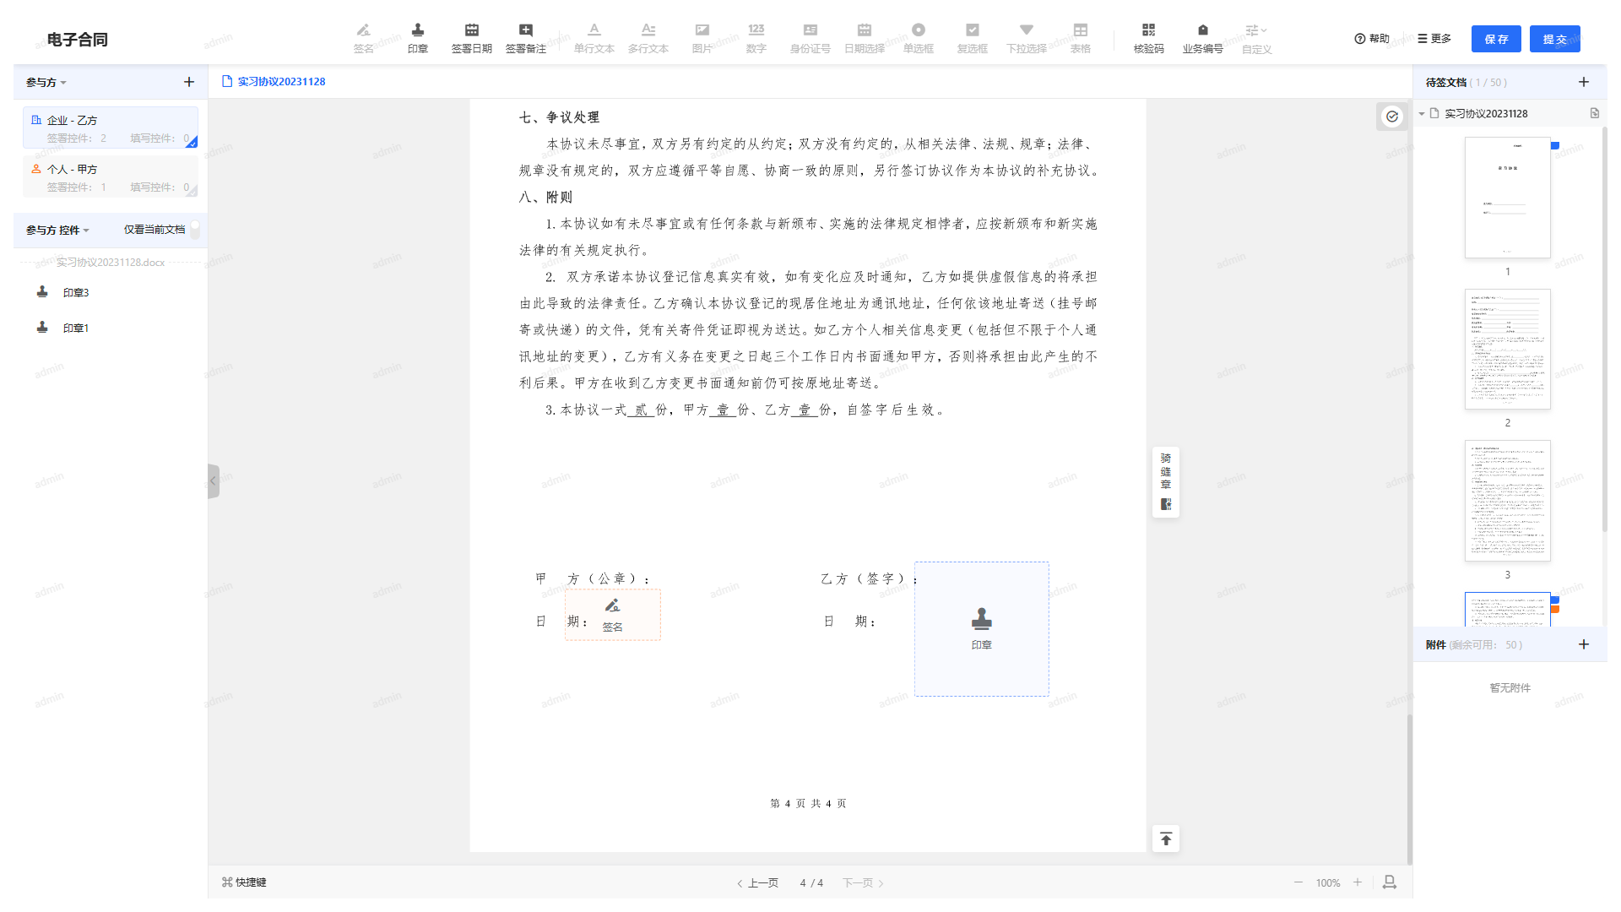1621x912 pixels.
Task: Open the 参与方 dropdown
Action: coord(45,82)
